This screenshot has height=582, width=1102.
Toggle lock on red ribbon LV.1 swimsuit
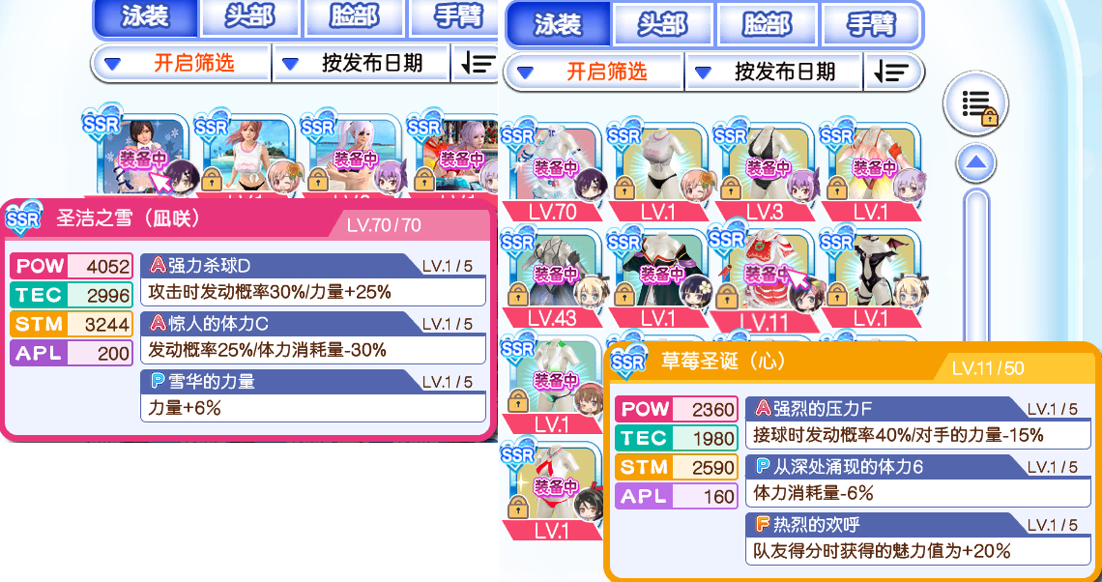[519, 504]
